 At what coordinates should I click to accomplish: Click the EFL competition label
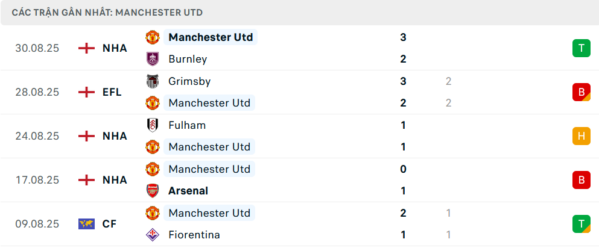click(x=112, y=92)
